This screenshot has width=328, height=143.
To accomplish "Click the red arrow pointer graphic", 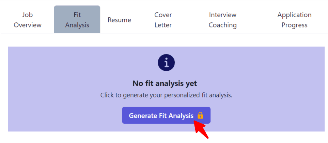I will click(x=201, y=129).
